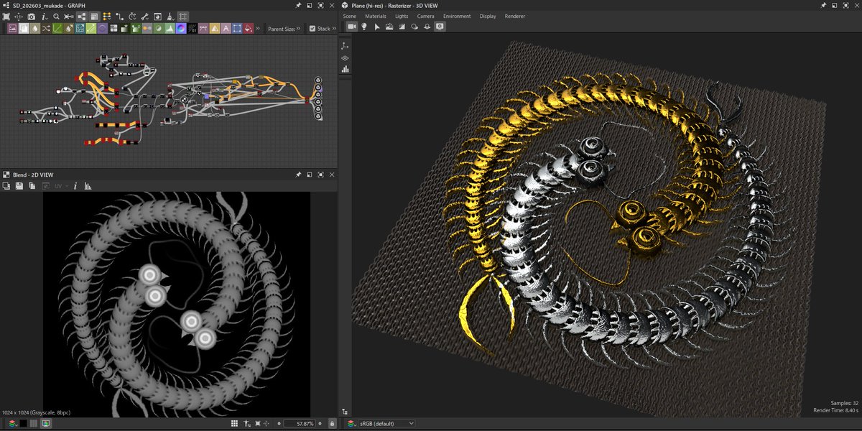This screenshot has height=431, width=862.
Task: Pin the 3D VIEW panel
Action: [822, 4]
